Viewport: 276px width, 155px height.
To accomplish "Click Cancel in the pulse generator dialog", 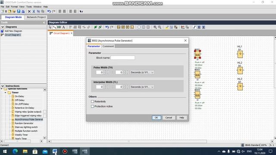I will [169, 118].
